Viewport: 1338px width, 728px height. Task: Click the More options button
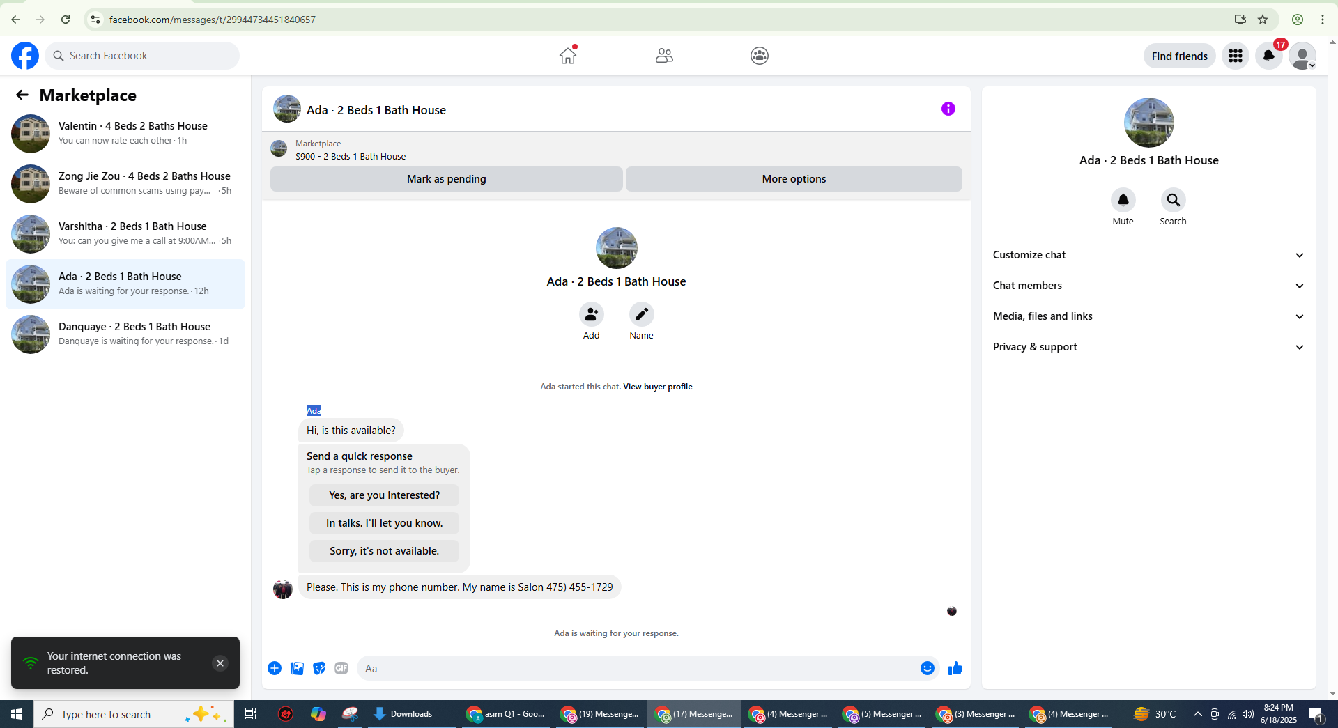[794, 179]
